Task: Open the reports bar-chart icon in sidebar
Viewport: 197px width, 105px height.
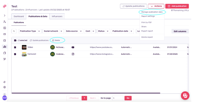Action: pos(5,47)
